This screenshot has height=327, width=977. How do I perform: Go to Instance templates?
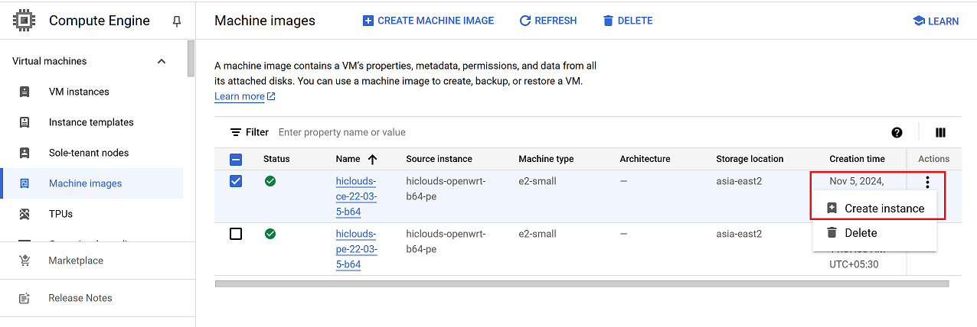pyautogui.click(x=91, y=122)
